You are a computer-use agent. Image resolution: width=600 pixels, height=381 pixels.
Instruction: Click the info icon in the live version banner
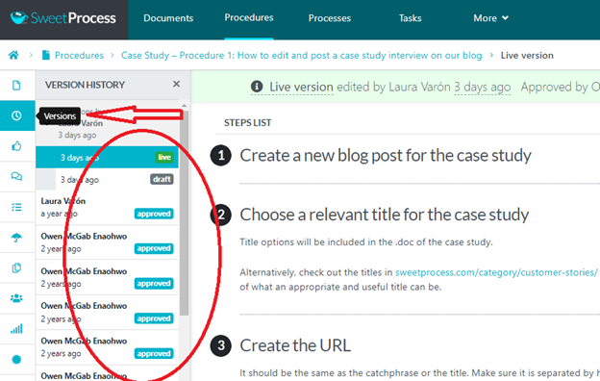[x=257, y=87]
